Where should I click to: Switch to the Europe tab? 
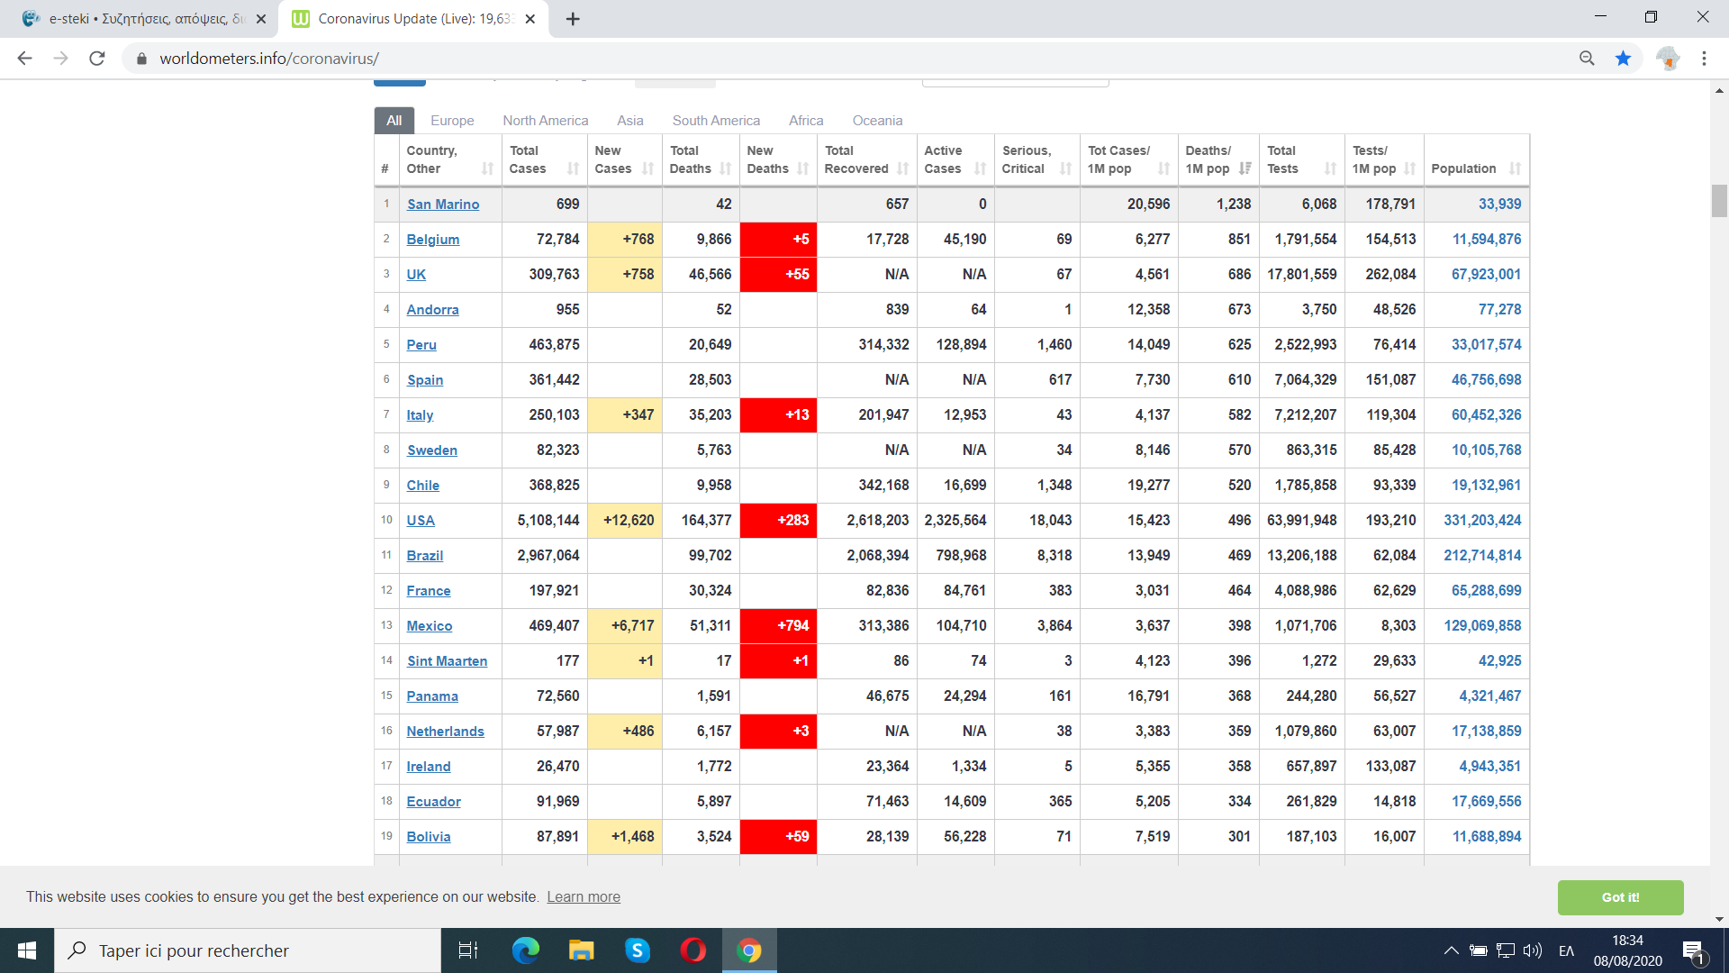[x=452, y=121]
